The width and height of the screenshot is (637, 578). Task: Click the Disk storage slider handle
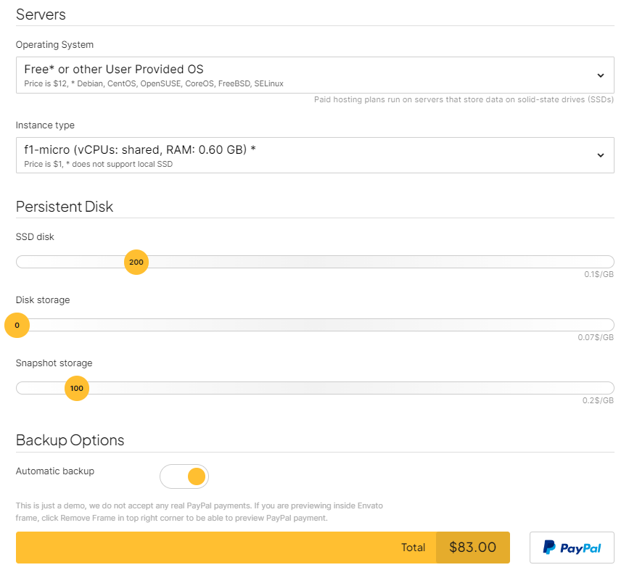[17, 325]
